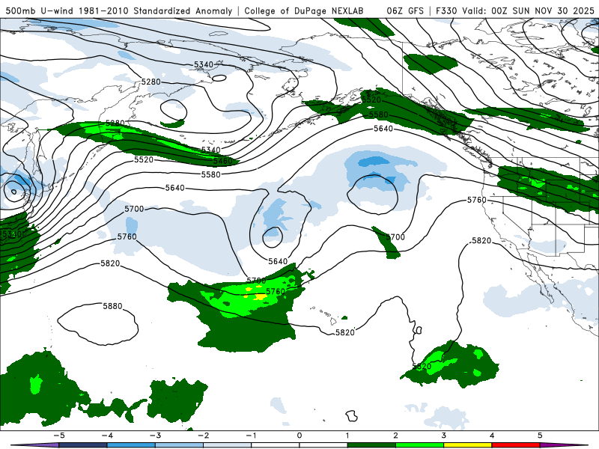Click the colorbar tick label '5'
This screenshot has height=449, width=599.
[540, 436]
